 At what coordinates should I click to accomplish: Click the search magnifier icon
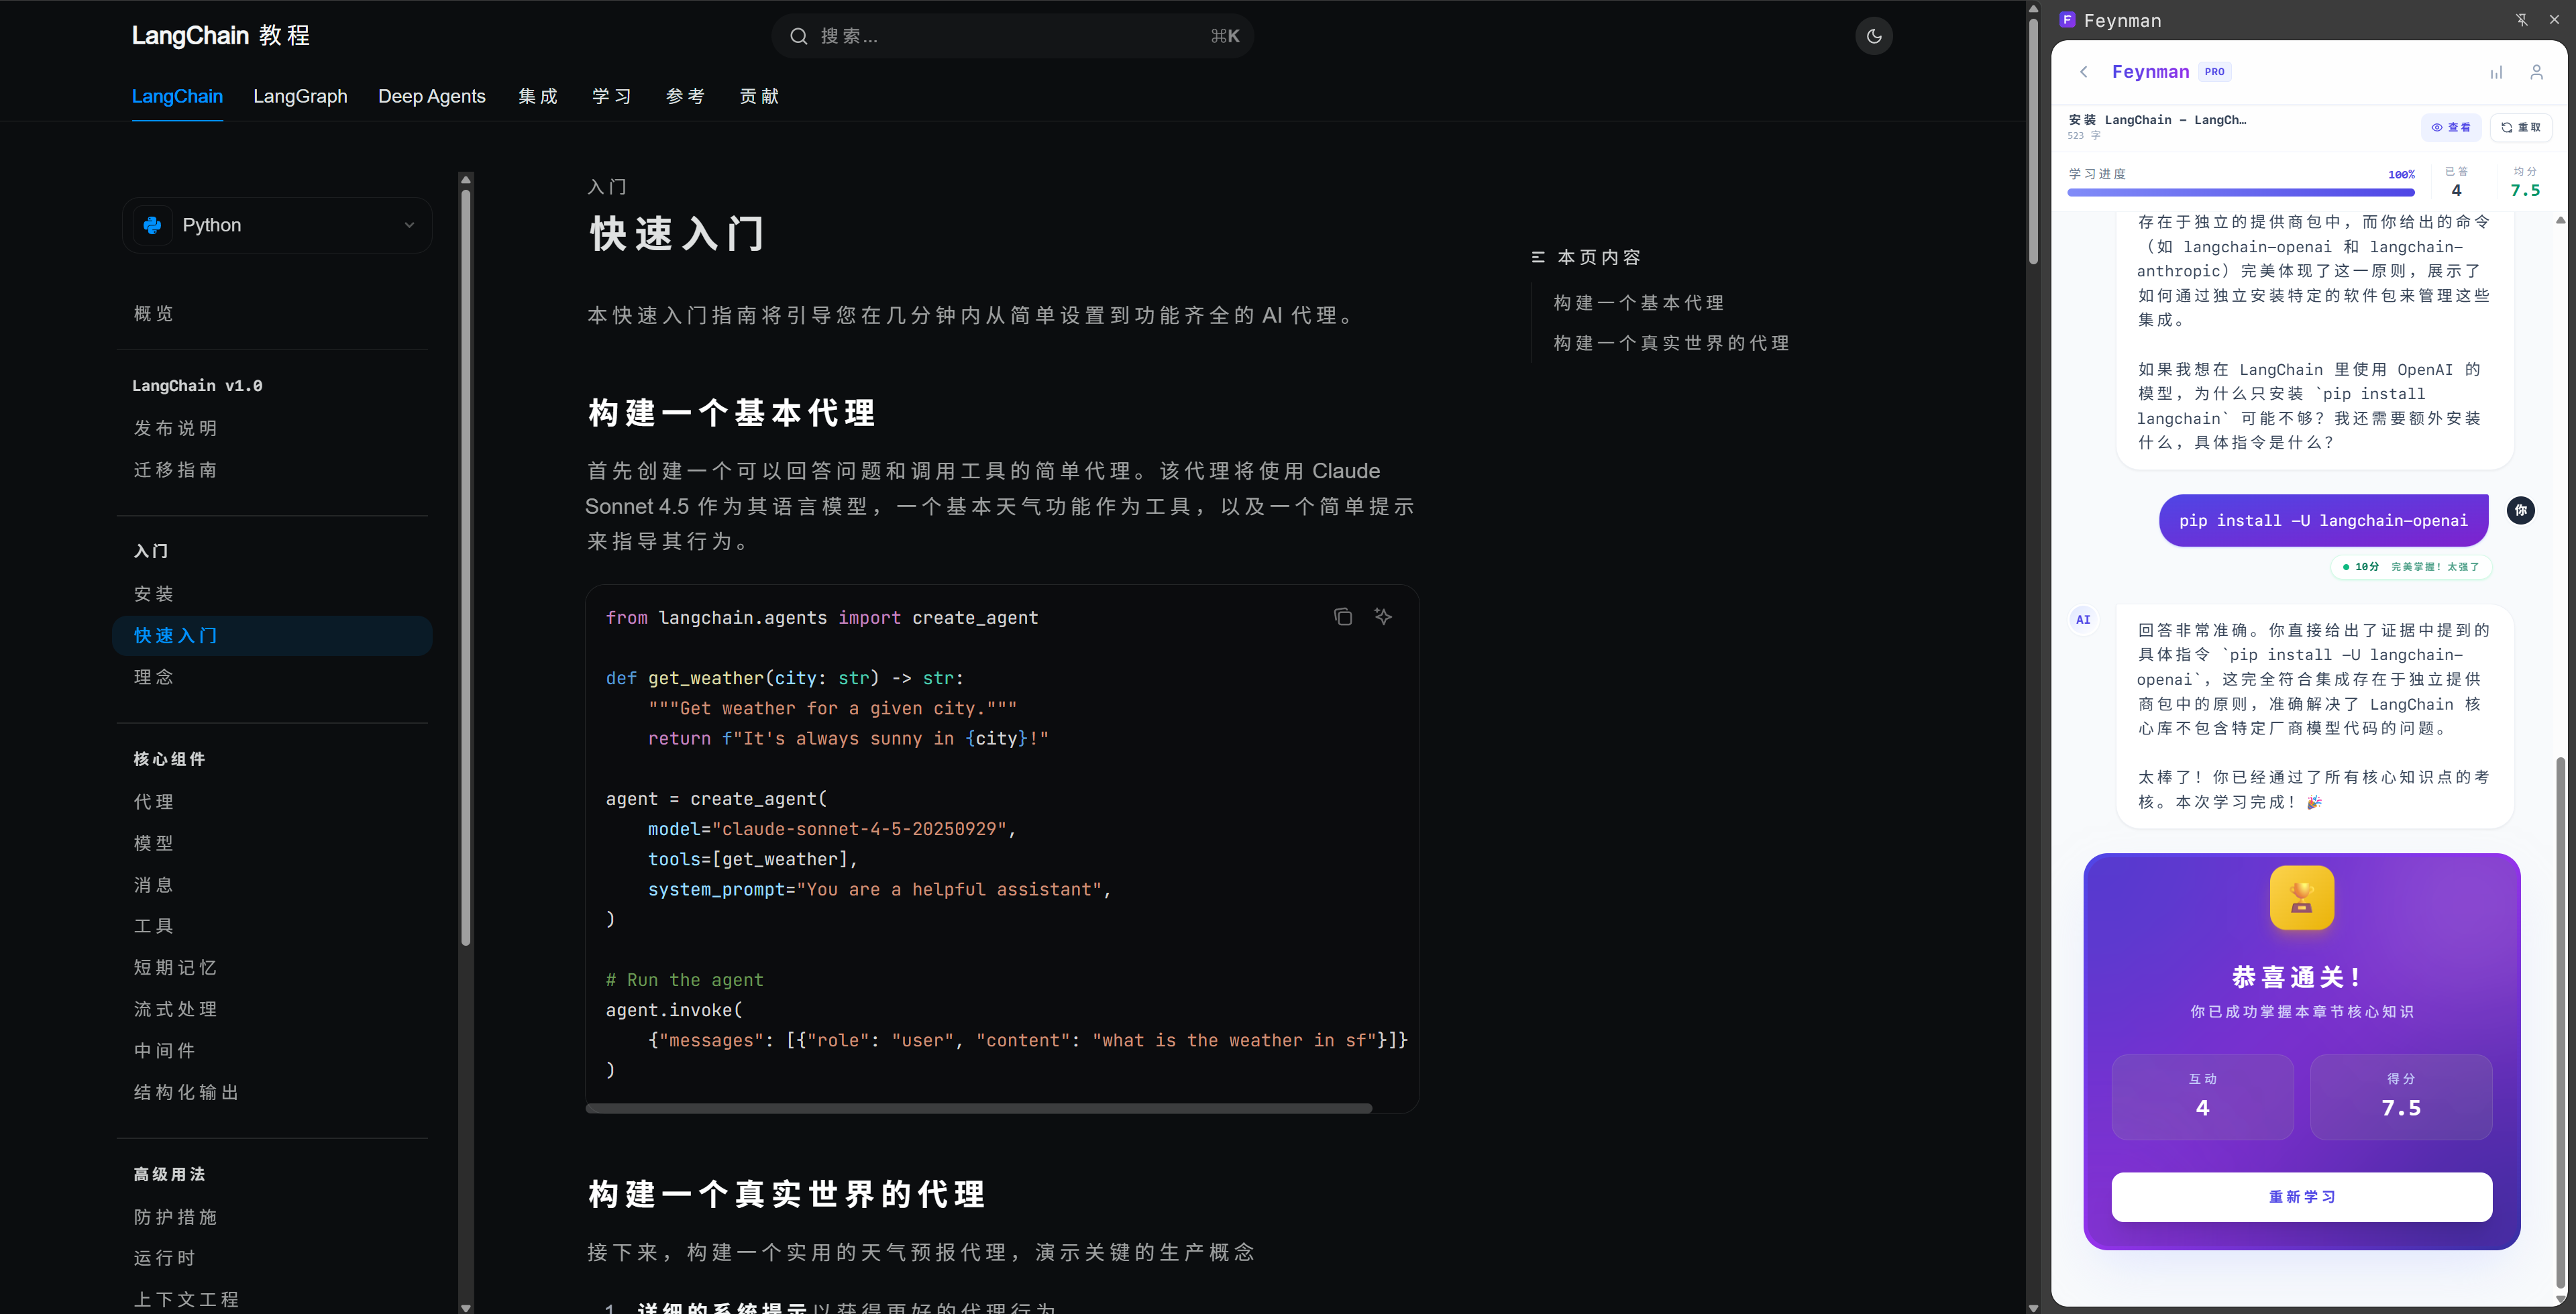point(798,36)
